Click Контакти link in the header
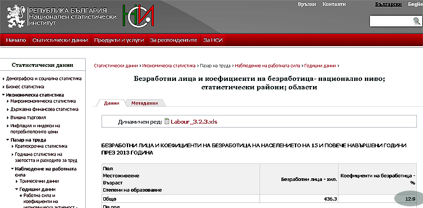423x208 pixels. point(334,4)
